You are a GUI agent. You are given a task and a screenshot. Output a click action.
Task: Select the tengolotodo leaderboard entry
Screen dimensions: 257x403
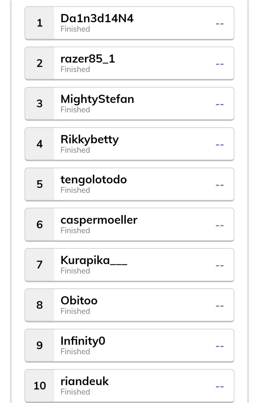pos(129,184)
